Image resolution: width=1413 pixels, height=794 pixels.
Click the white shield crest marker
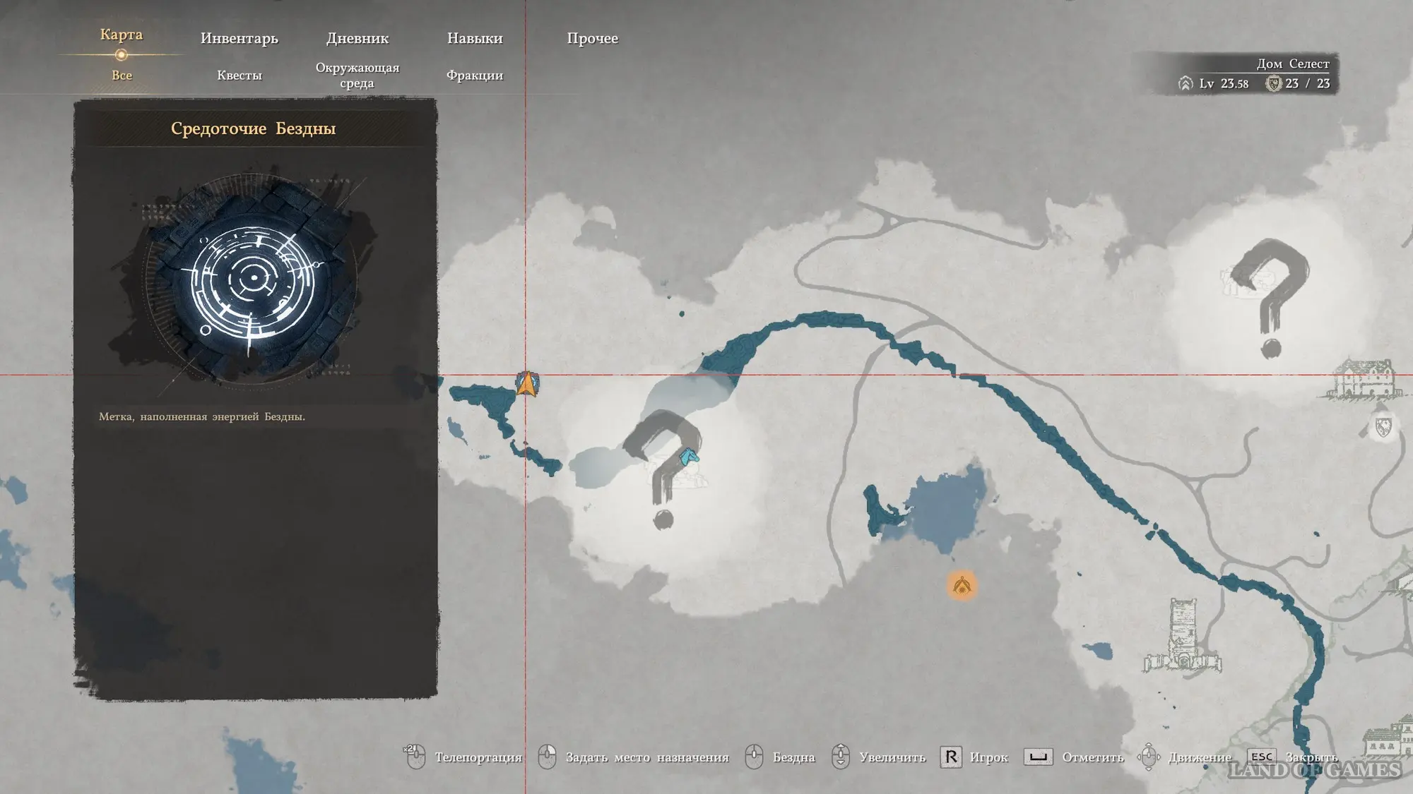(x=1383, y=426)
